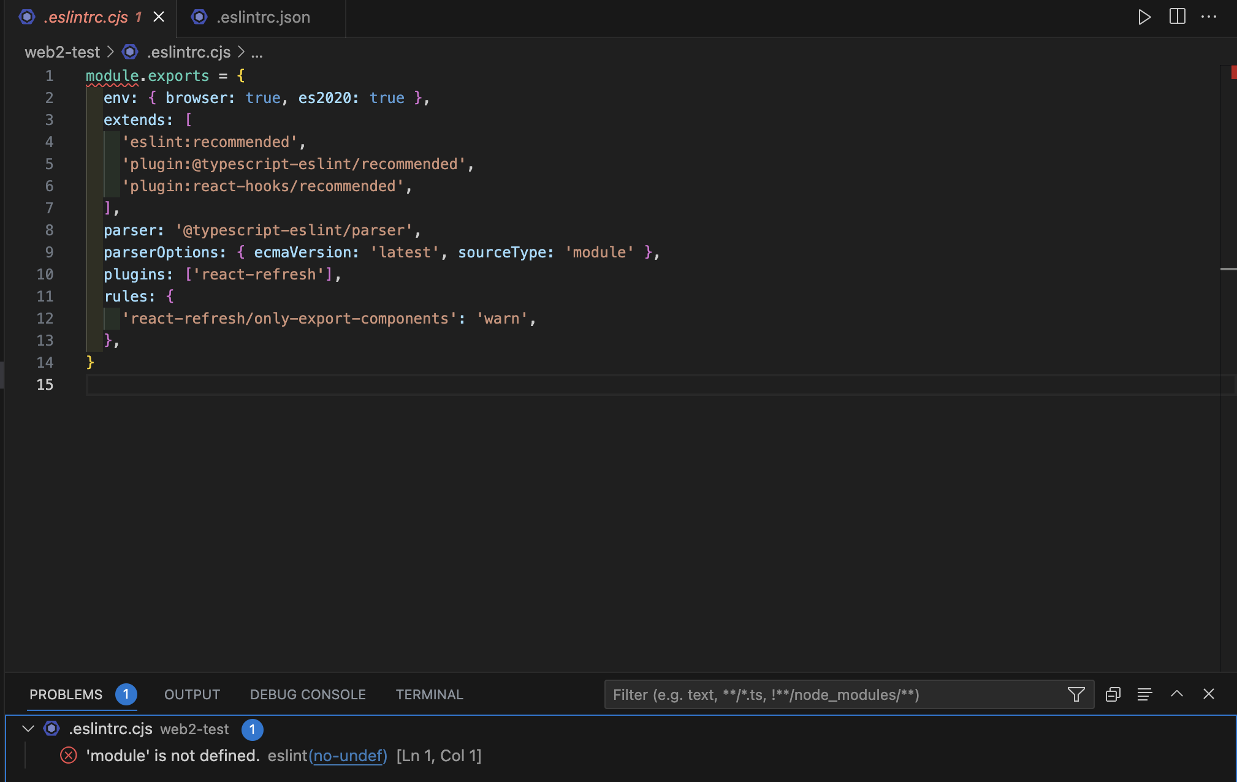The height and width of the screenshot is (782, 1237).
Task: Click the ESLint file icon in problems list
Action: point(51,729)
